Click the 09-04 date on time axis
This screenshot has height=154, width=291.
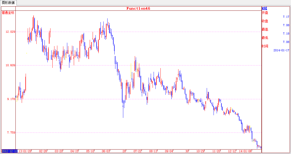[x=169, y=151]
